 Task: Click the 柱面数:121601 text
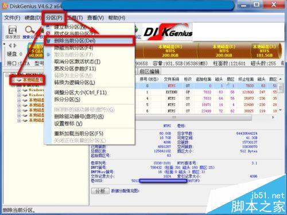(x=230, y=63)
